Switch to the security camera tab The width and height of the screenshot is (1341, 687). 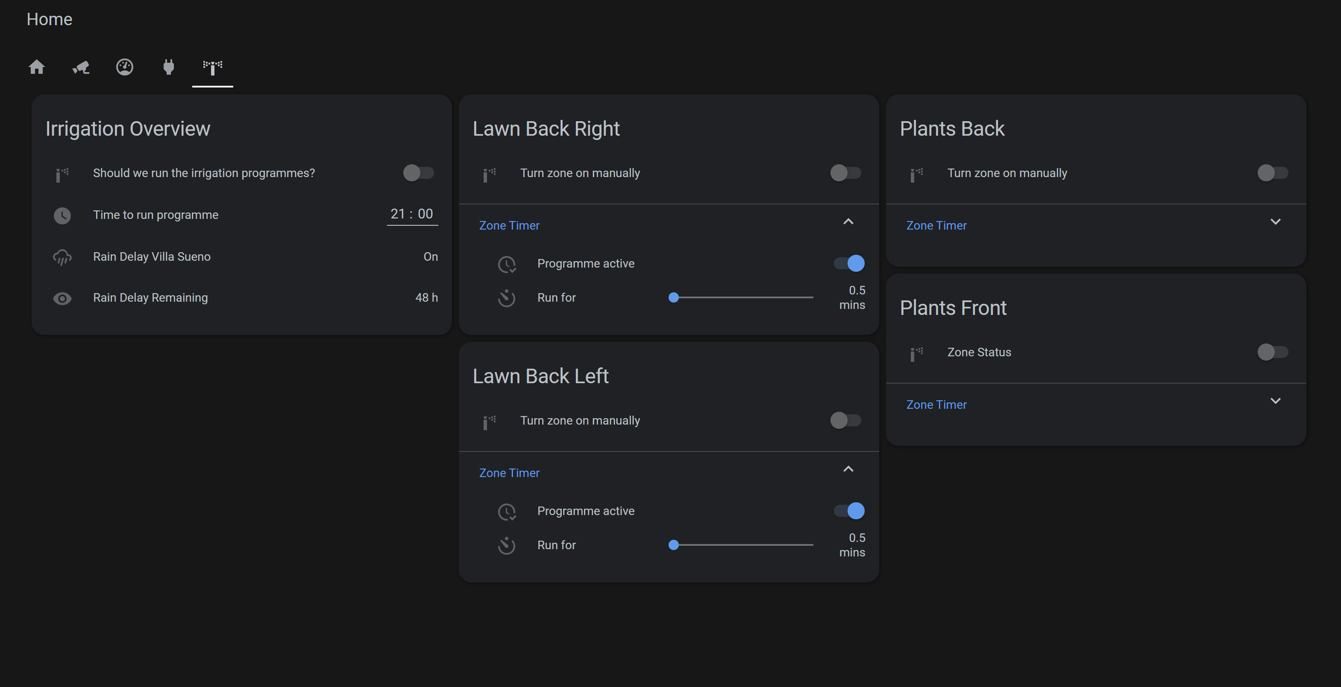pos(81,67)
